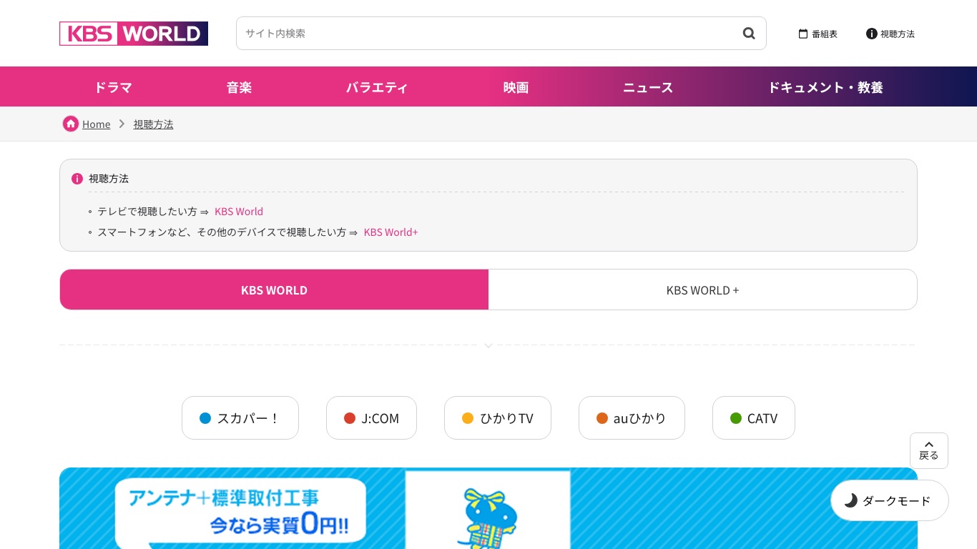
Task: Open the pink KBS World+ link
Action: 391,232
